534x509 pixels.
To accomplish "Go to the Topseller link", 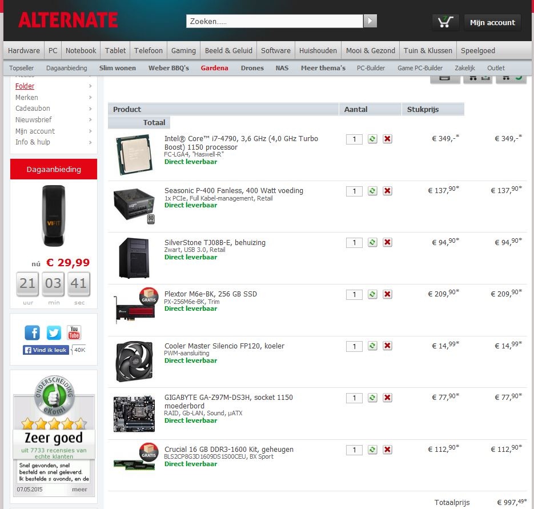I will point(22,68).
